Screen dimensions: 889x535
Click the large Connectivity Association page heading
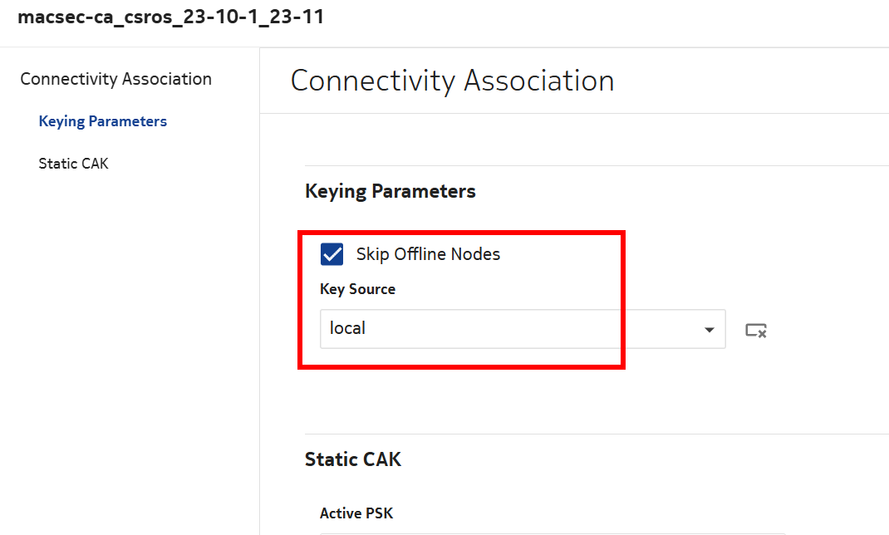tap(452, 81)
